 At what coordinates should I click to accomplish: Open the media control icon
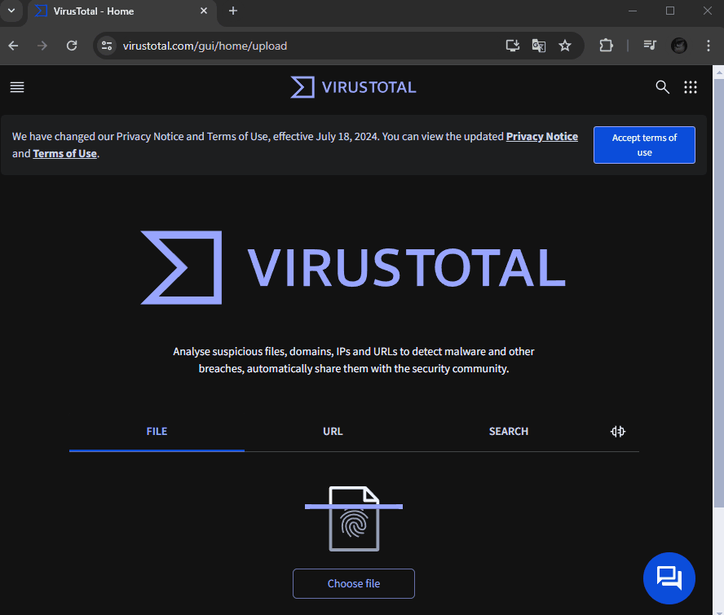coord(650,46)
